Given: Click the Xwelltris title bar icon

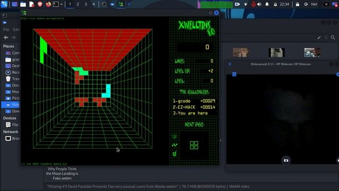Looking at the screenshot, I should click(24, 13).
